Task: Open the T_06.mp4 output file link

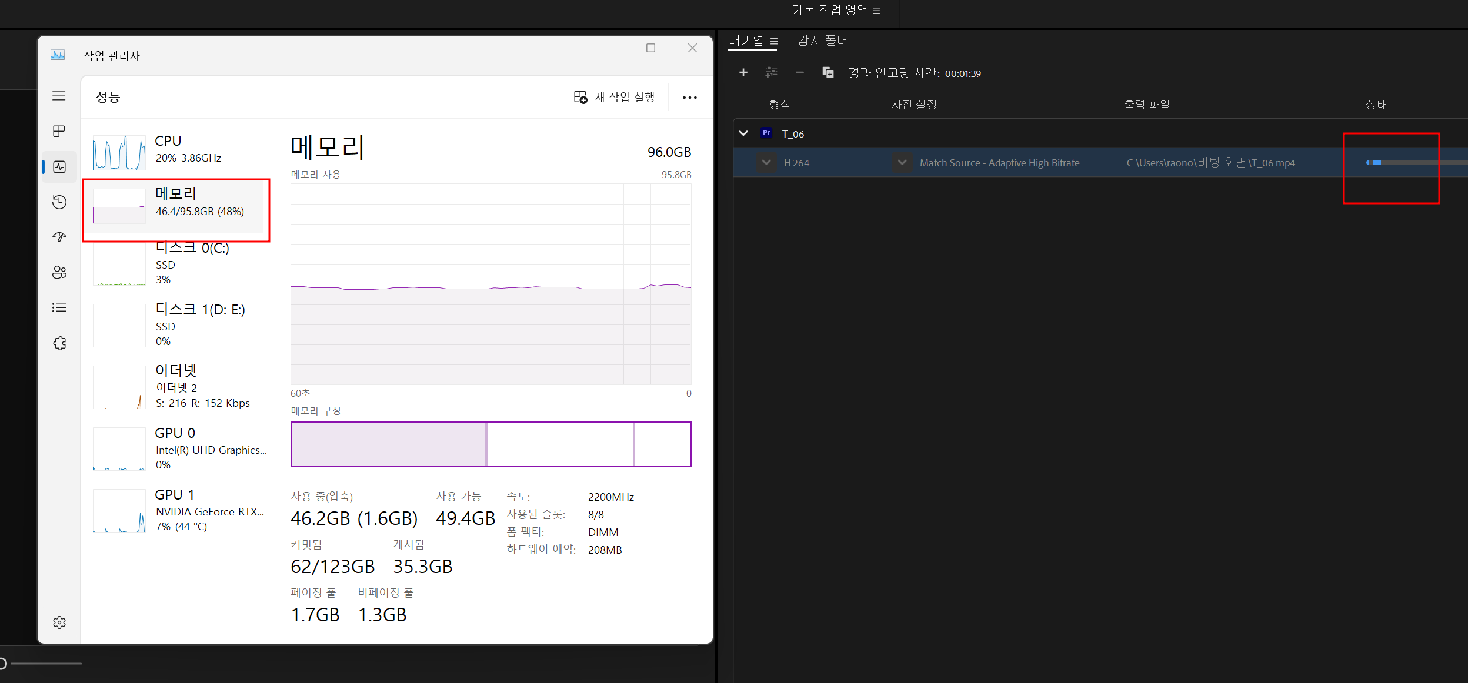Action: pos(1209,162)
